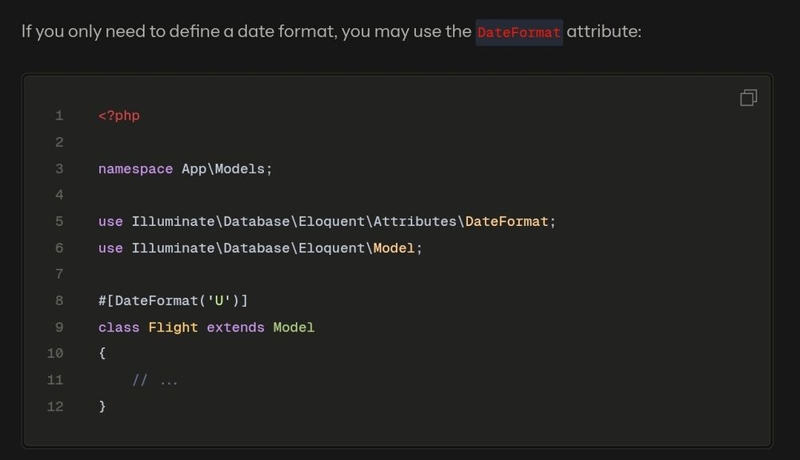The image size is (800, 460).
Task: Select the orange DateFormat class name on line 5
Action: click(506, 221)
